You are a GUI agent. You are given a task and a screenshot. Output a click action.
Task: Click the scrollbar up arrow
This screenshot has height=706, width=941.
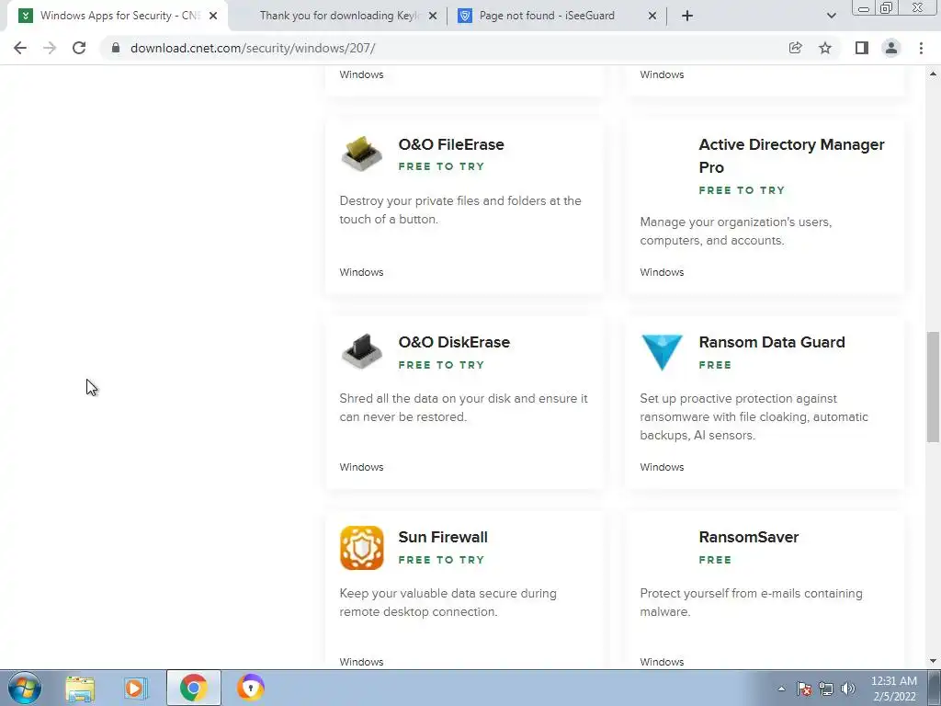[934, 74]
